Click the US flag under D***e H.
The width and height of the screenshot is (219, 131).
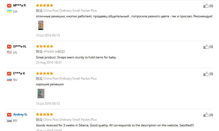9,52
